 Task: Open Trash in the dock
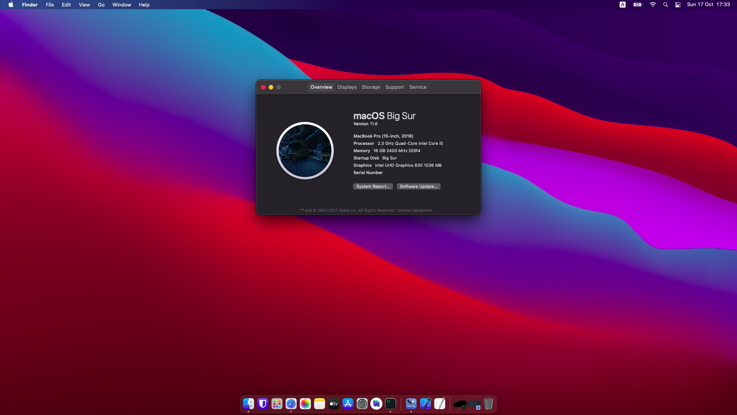point(488,404)
